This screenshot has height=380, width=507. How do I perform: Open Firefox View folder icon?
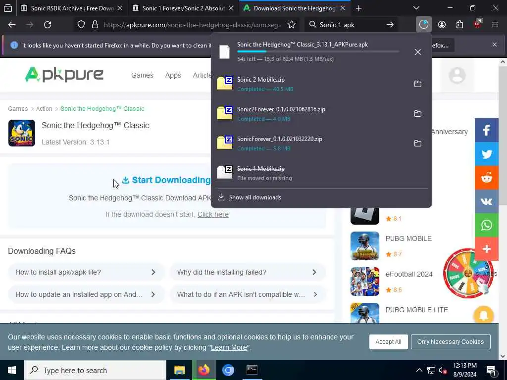click(8, 8)
